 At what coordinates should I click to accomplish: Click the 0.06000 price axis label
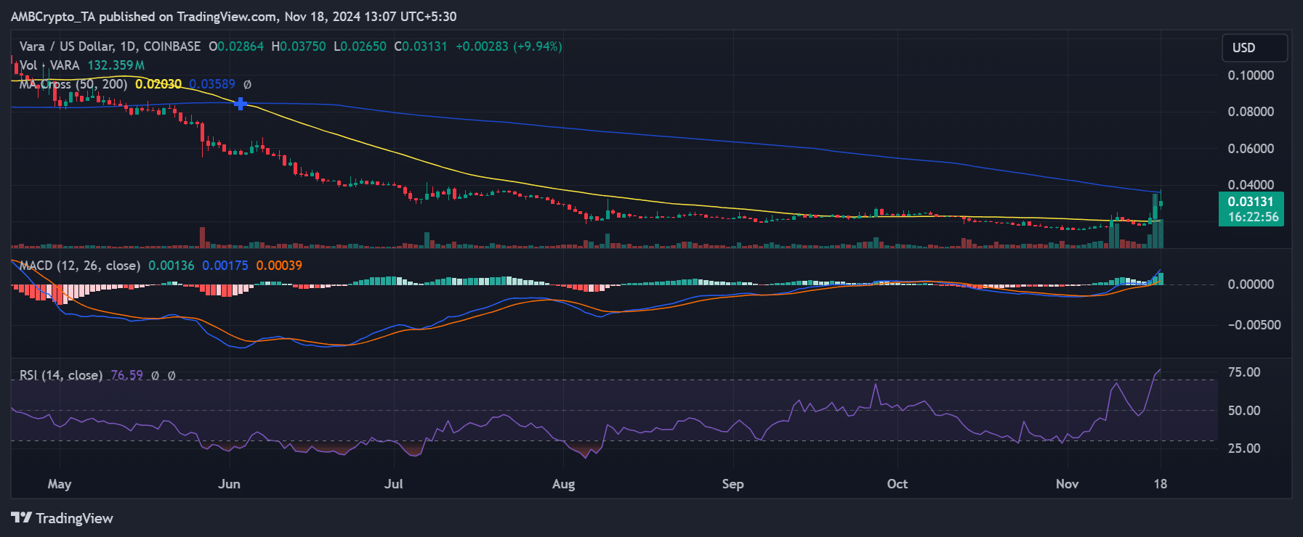tap(1251, 149)
